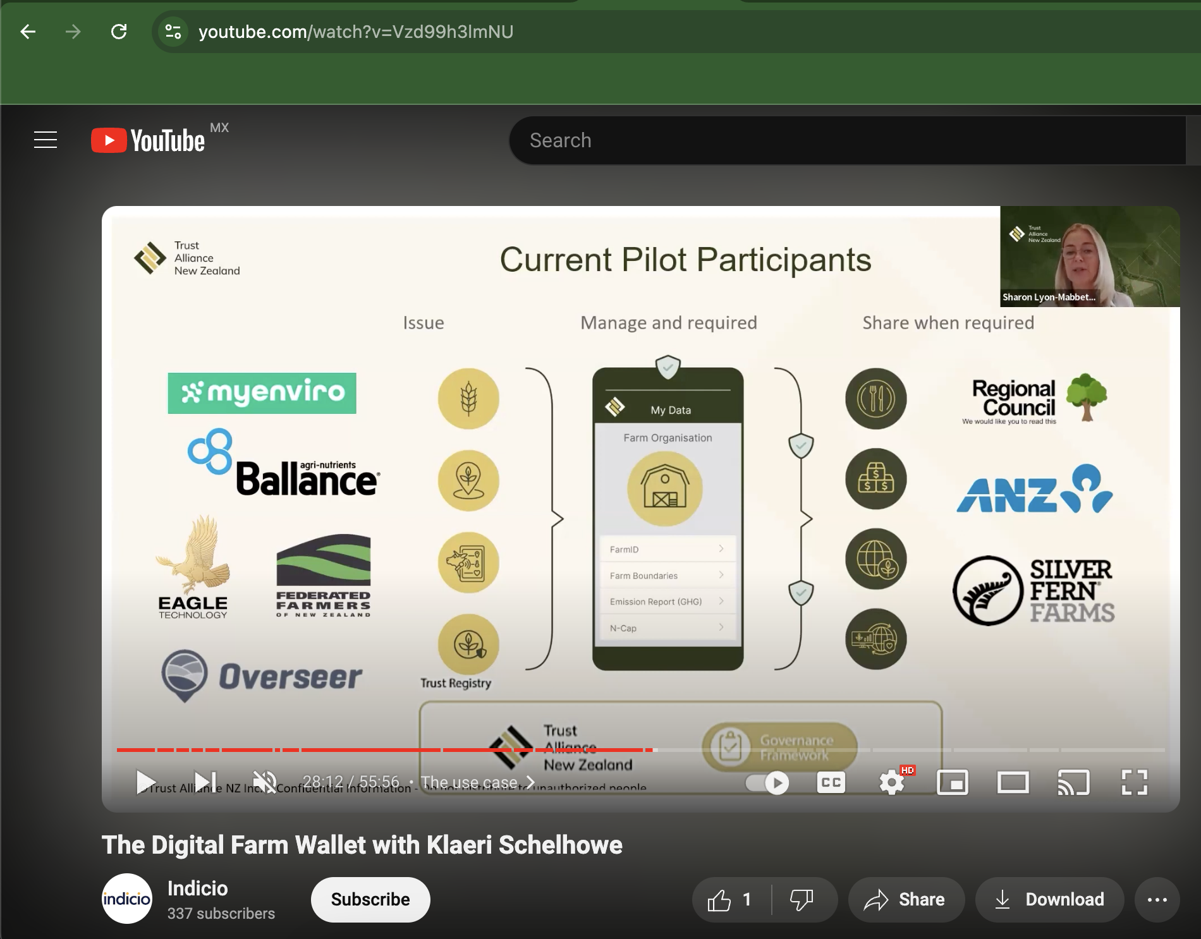This screenshot has width=1201, height=939.
Task: Go forward in browser history
Action: tap(73, 32)
